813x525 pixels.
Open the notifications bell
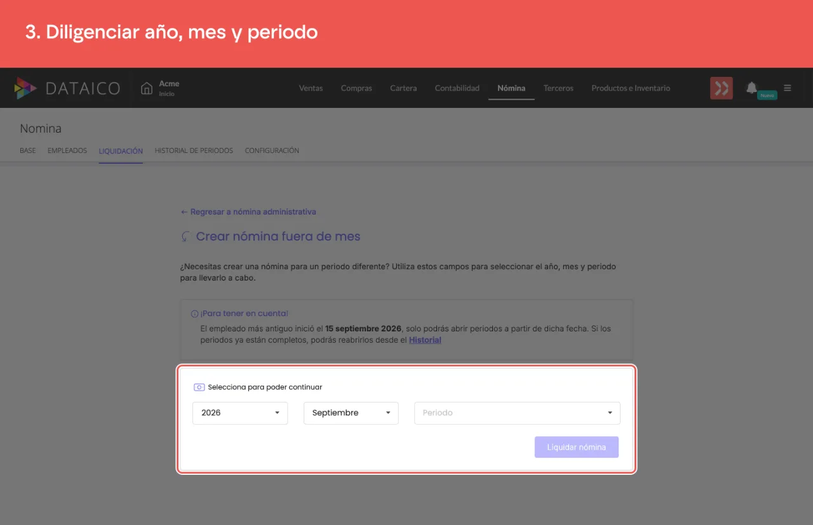pyautogui.click(x=752, y=88)
